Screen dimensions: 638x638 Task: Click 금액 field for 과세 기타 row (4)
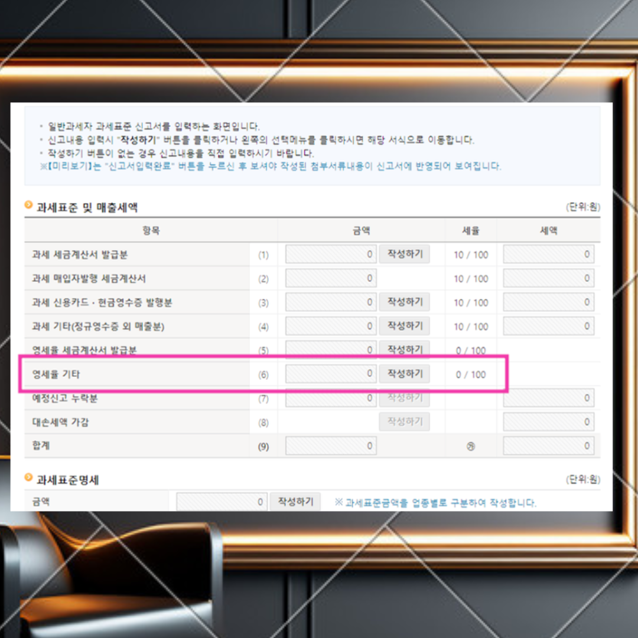coord(331,326)
